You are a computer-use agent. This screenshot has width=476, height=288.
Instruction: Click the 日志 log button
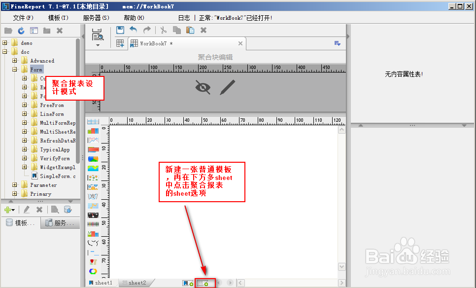coord(184,18)
